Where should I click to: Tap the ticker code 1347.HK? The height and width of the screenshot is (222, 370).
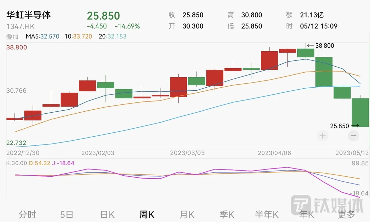coord(20,26)
